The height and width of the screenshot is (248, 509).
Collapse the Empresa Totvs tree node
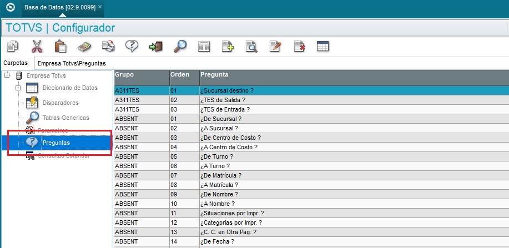(x=7, y=75)
